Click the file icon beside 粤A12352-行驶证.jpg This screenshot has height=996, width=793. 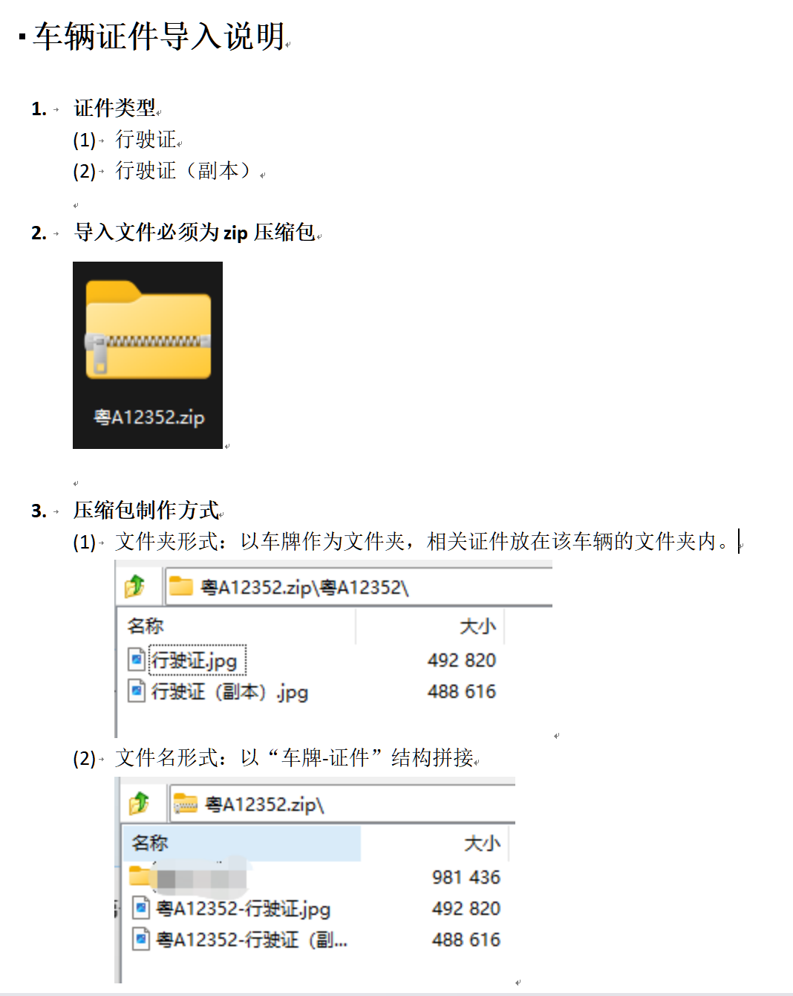click(x=141, y=908)
